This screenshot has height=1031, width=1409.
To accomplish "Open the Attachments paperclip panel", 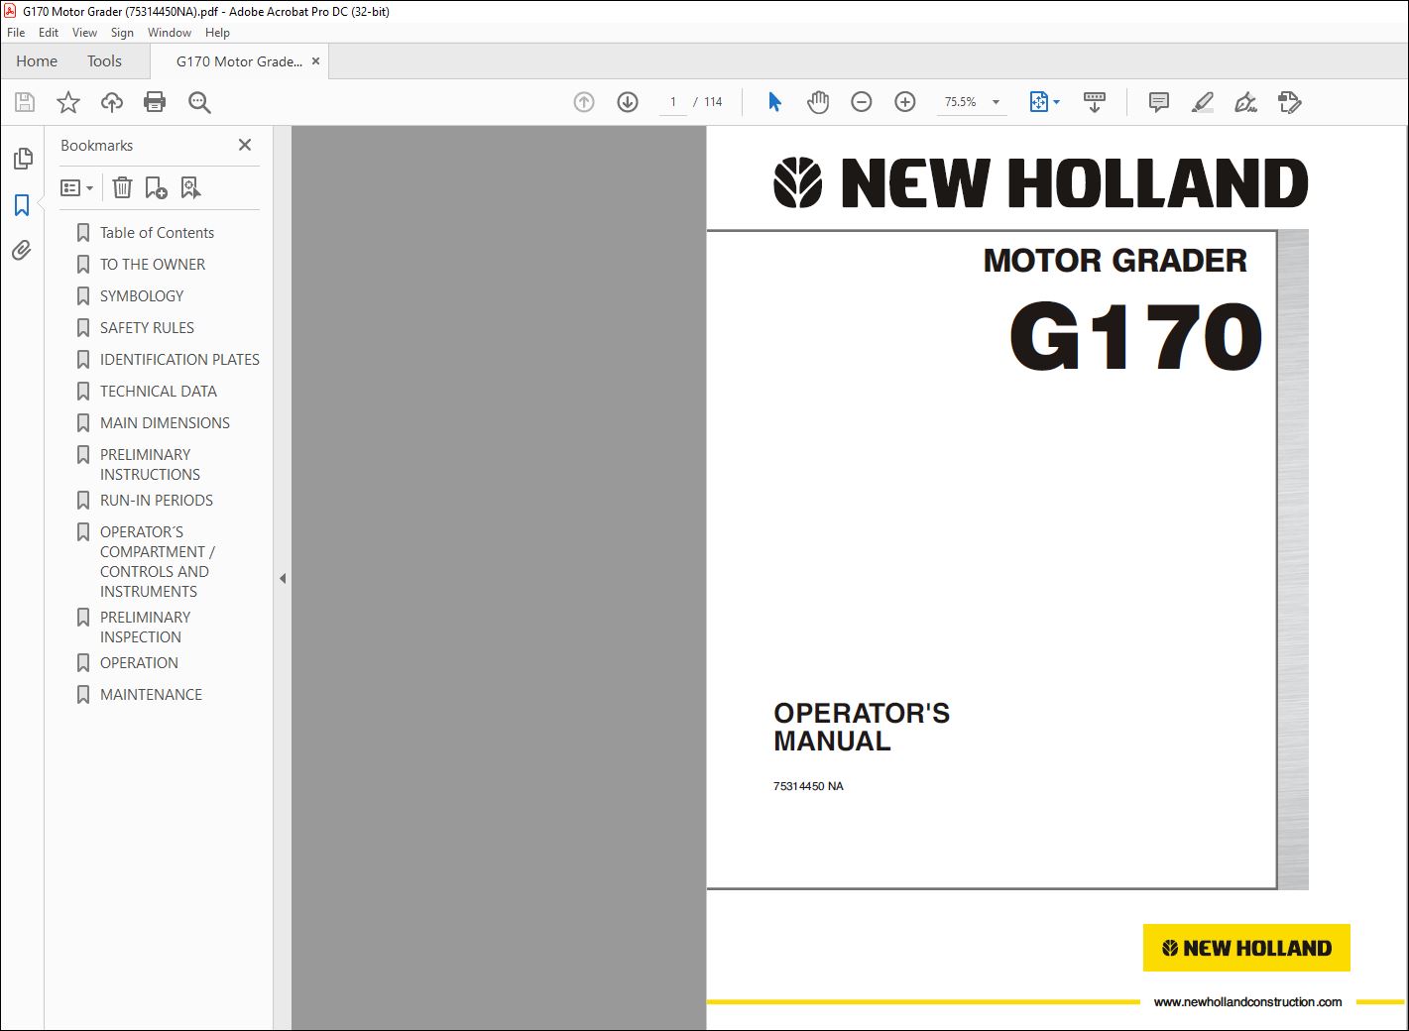I will [x=22, y=251].
